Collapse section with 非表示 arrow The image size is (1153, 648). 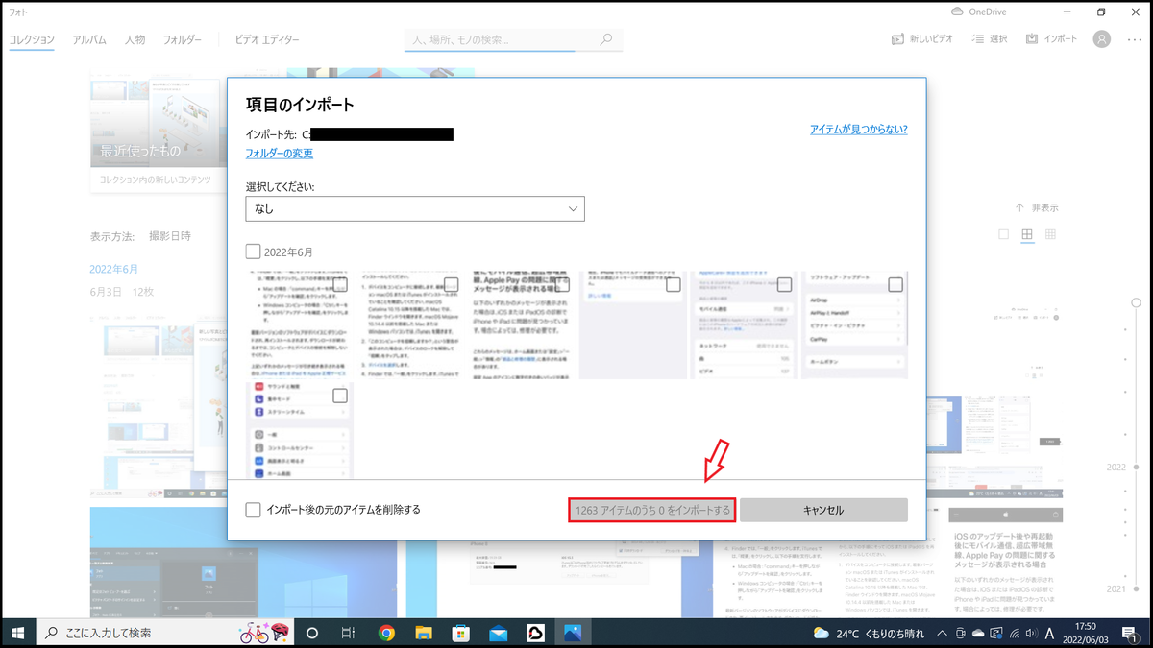coord(1038,207)
